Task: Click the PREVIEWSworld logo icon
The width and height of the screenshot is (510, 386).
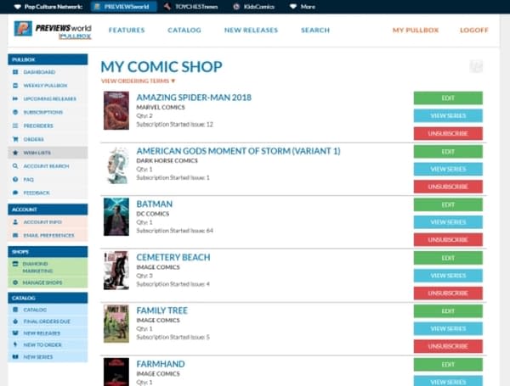Action: (x=23, y=29)
